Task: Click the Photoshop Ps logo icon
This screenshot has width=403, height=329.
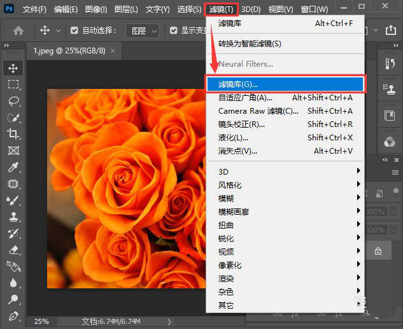Action: [x=9, y=9]
